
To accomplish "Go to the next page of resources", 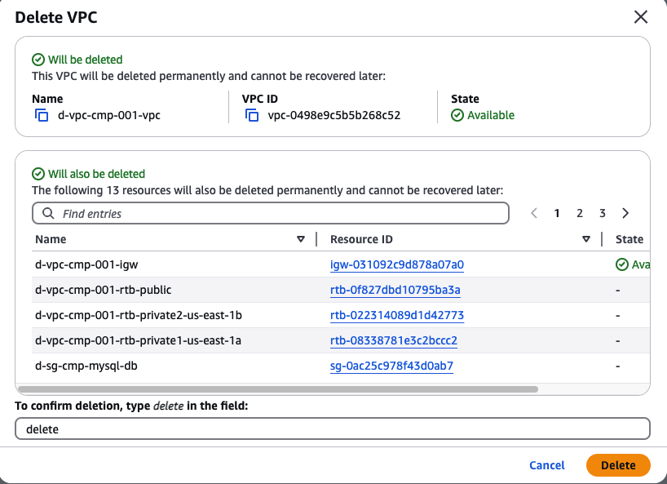I will (x=625, y=213).
